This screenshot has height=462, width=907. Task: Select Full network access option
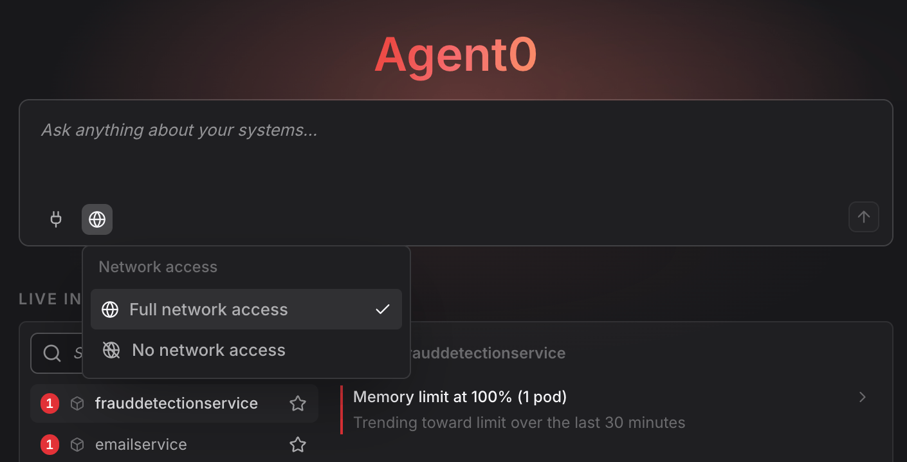[246, 310]
